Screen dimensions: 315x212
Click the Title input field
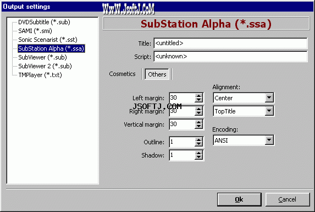tap(230, 44)
